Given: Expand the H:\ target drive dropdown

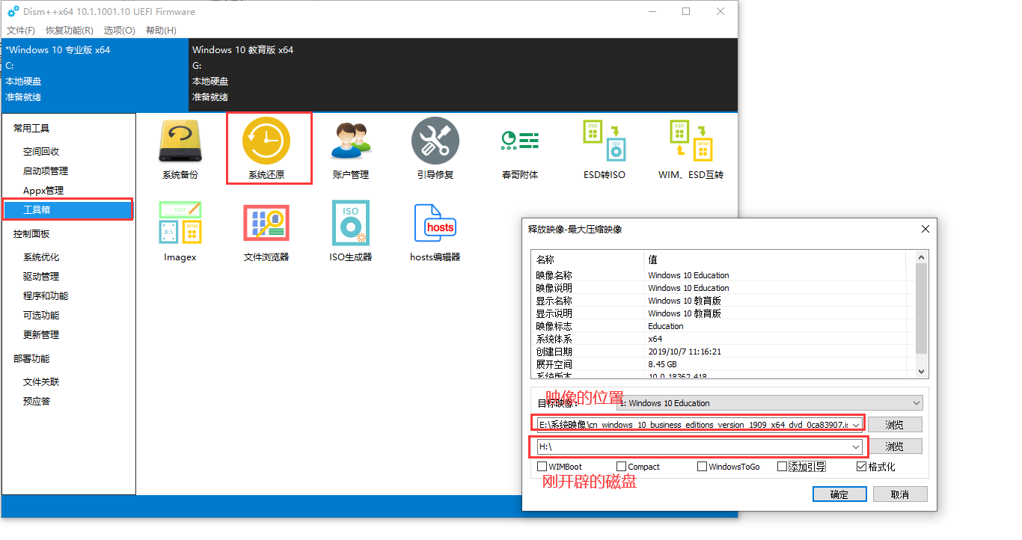Looking at the screenshot, I should pyautogui.click(x=855, y=447).
